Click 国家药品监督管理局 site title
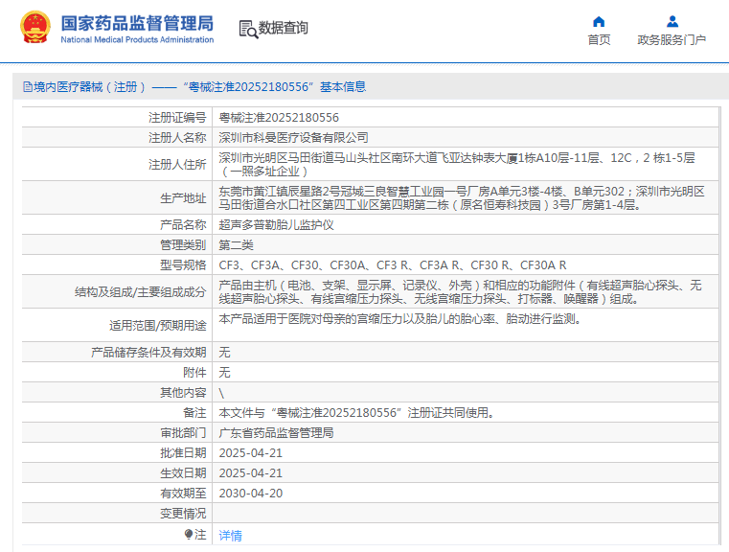 (x=137, y=23)
